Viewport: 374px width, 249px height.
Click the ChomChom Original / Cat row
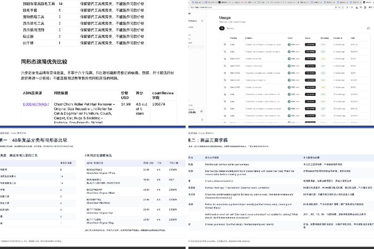click(135, 211)
